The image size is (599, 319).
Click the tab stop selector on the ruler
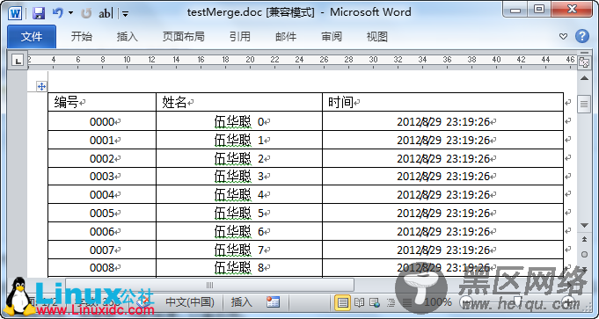coord(18,61)
